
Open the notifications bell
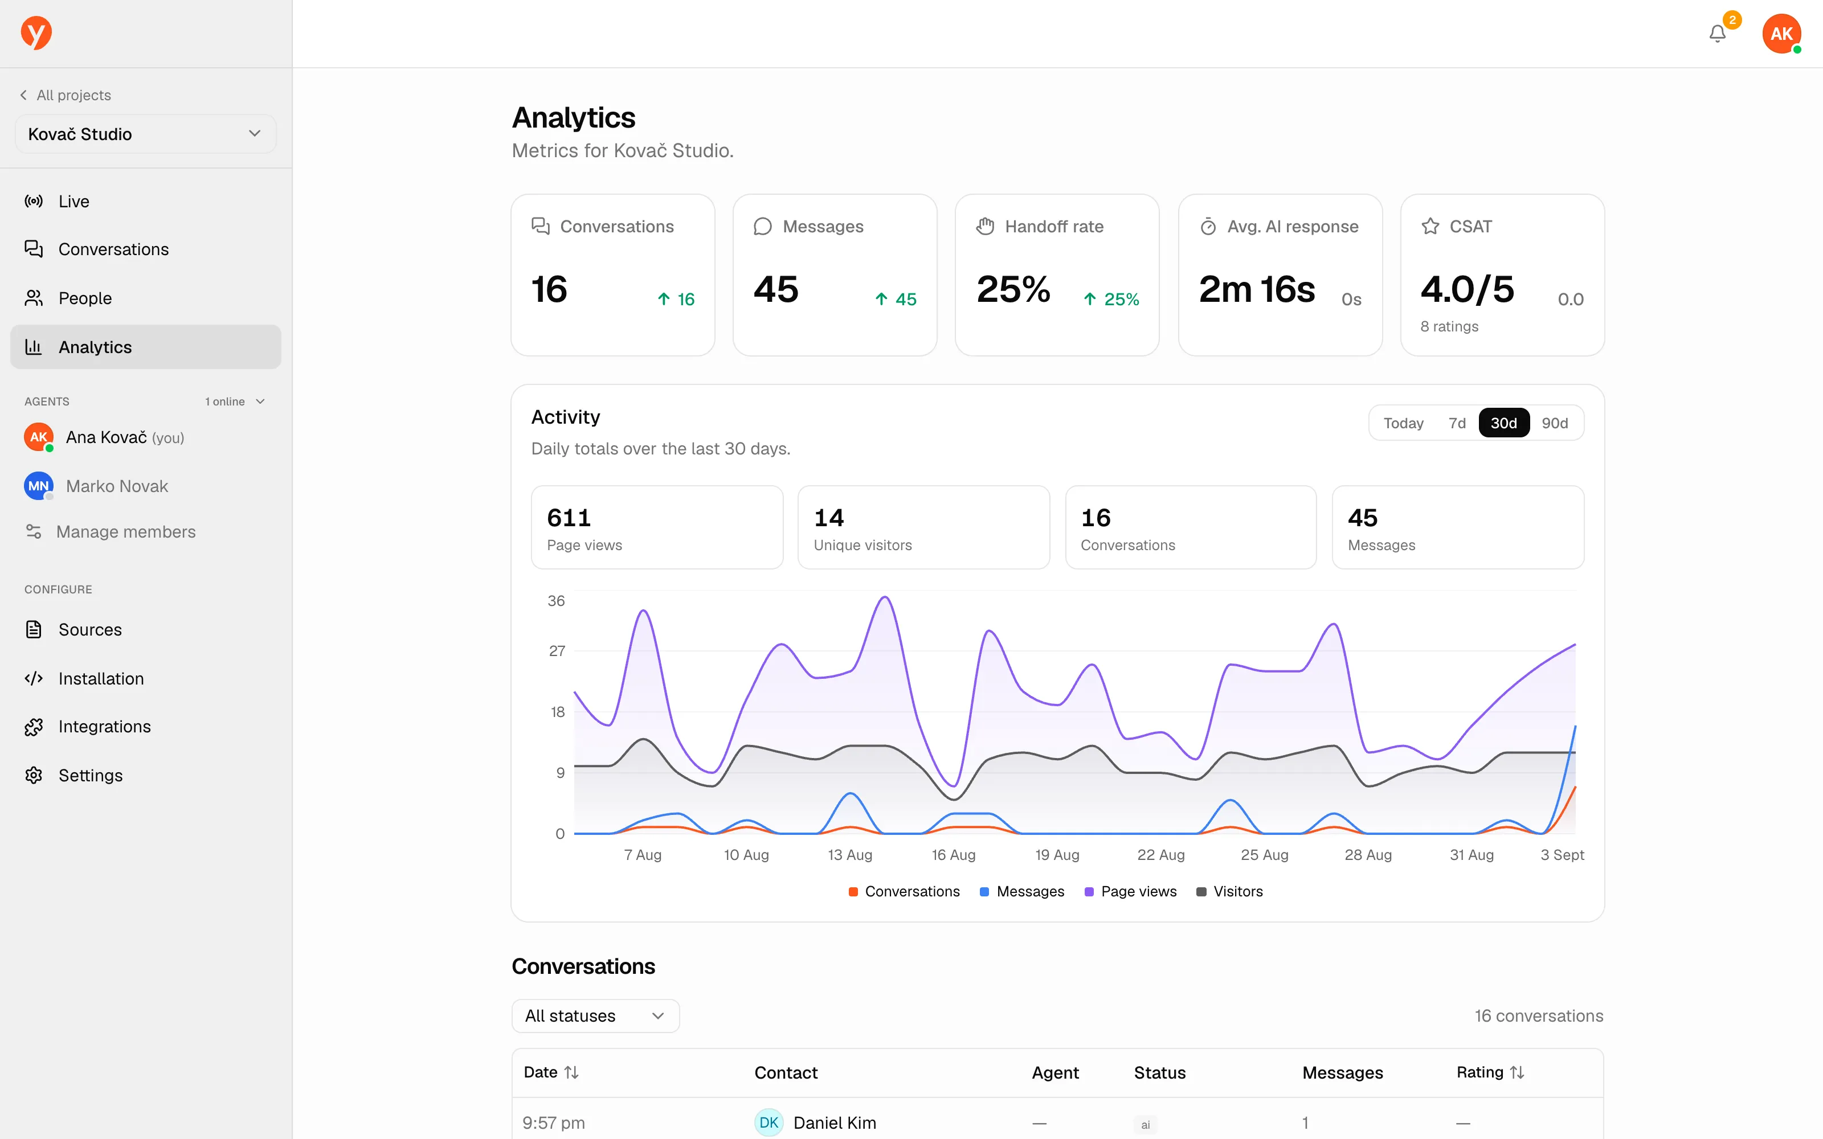[1718, 34]
